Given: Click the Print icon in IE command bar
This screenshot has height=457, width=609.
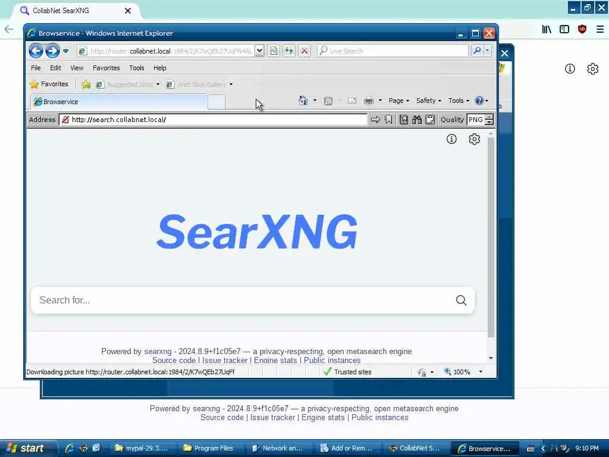Looking at the screenshot, I should 369,101.
